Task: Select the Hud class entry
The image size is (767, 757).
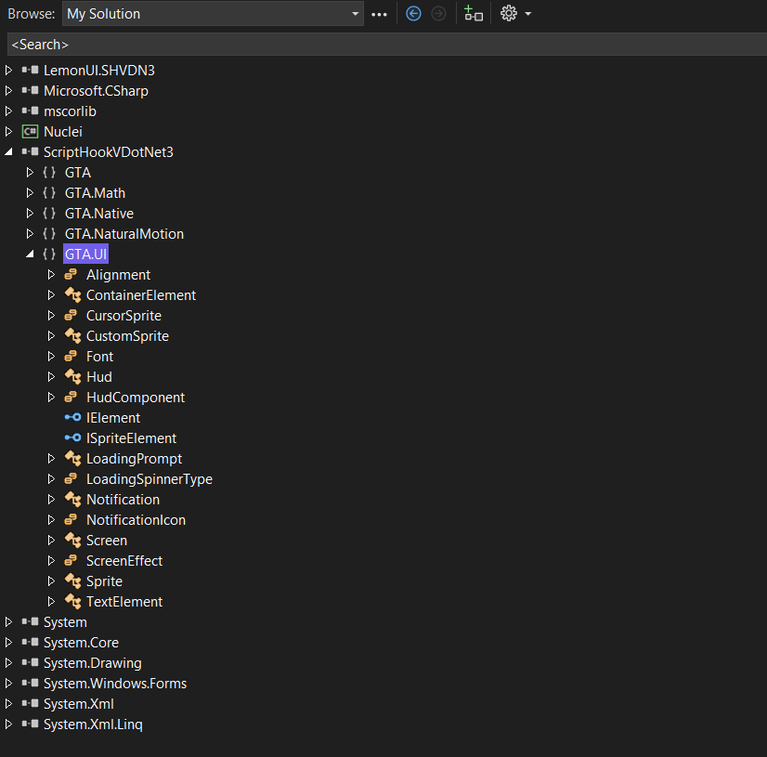Action: pyautogui.click(x=99, y=377)
